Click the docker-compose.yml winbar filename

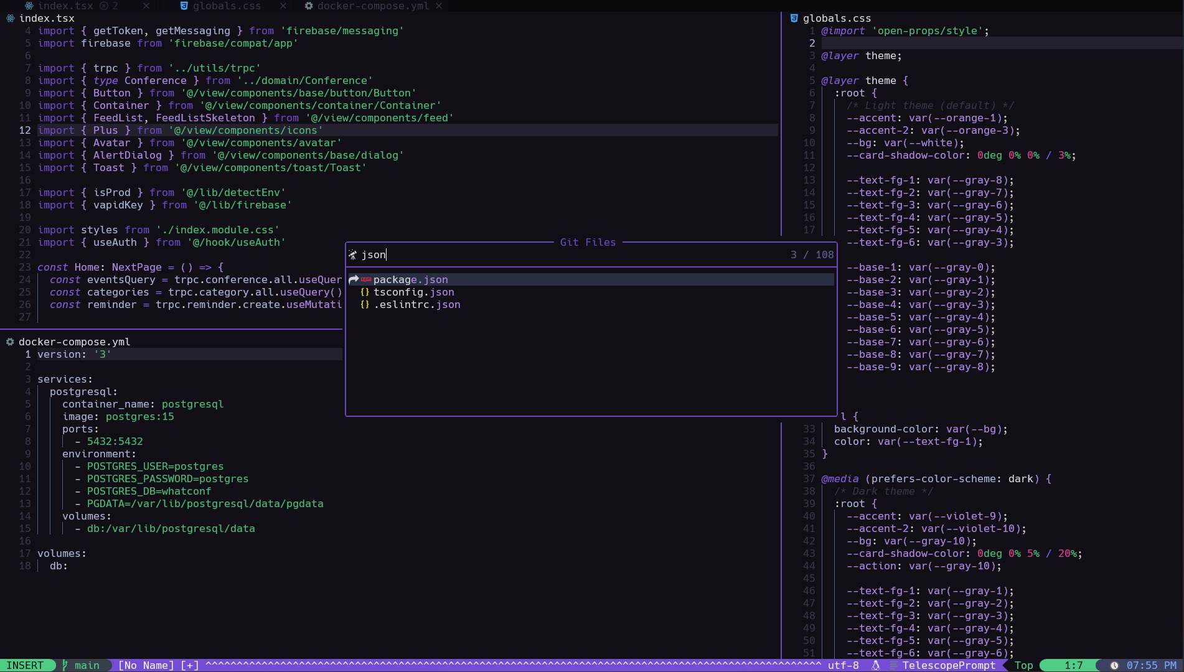pyautogui.click(x=74, y=342)
